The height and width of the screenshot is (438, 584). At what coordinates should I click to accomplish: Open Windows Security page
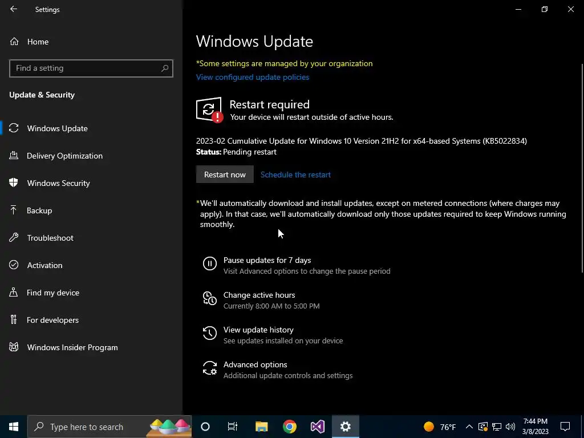click(59, 183)
